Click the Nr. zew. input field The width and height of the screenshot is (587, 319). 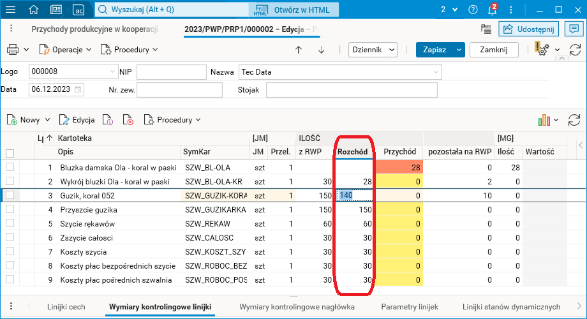coord(179,90)
